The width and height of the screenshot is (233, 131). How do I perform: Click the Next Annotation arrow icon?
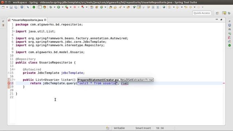tap(170, 7)
